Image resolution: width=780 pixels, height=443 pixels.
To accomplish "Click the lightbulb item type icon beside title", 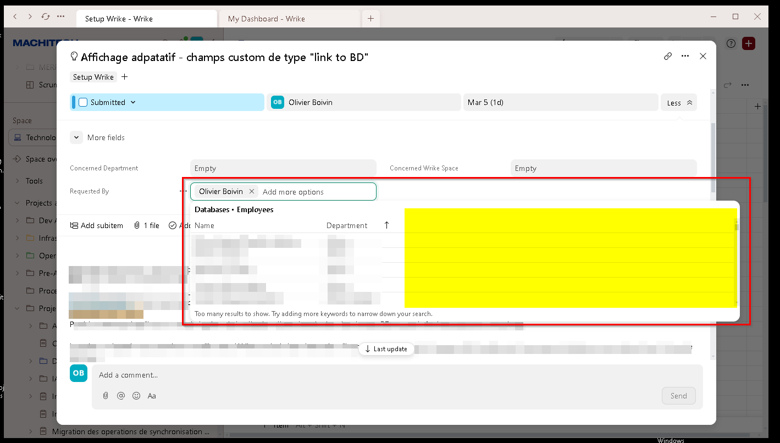I will 74,57.
